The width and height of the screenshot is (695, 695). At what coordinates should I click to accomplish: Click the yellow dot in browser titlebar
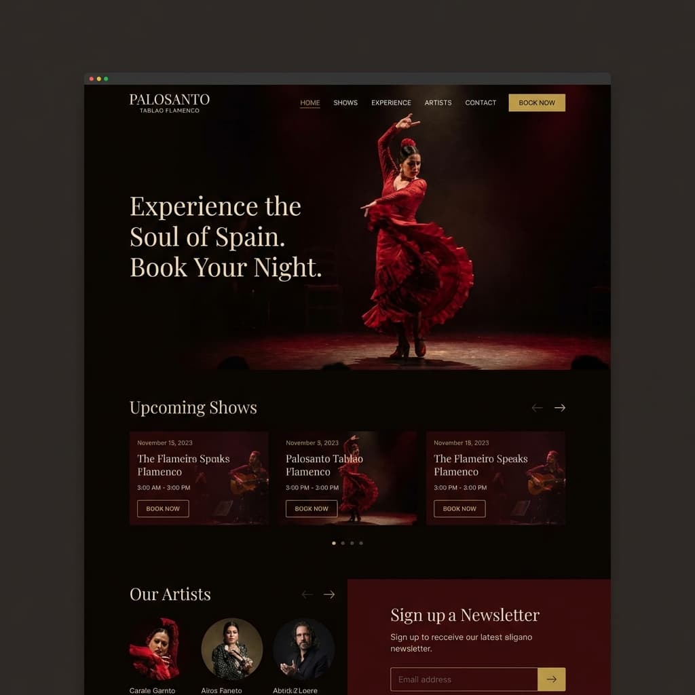(x=99, y=79)
